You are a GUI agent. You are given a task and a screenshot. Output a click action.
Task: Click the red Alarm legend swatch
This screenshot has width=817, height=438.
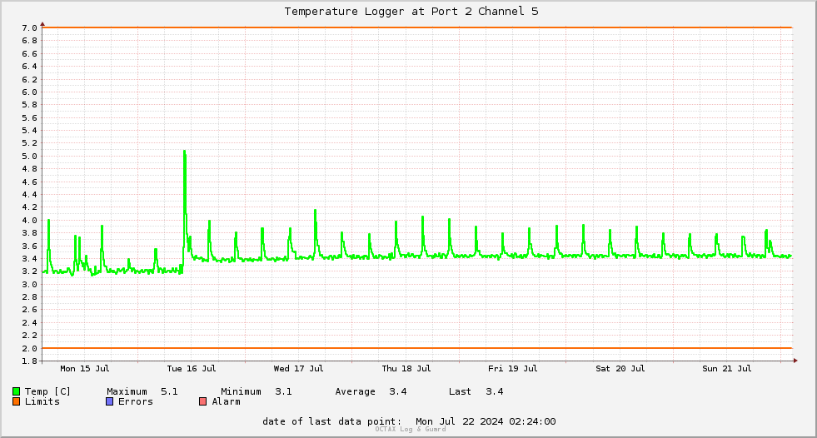point(203,401)
